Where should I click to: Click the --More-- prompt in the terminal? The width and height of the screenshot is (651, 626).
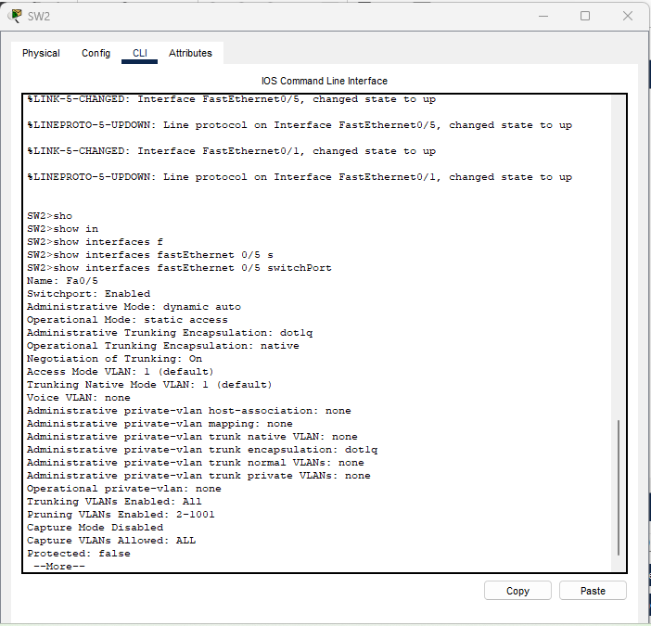pos(58,566)
